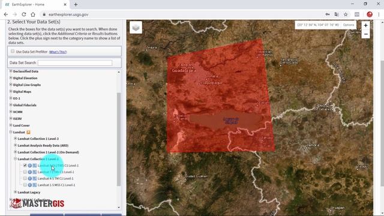Click data set list scrollbar up arrow
The width and height of the screenshot is (384, 216).
click(x=119, y=72)
